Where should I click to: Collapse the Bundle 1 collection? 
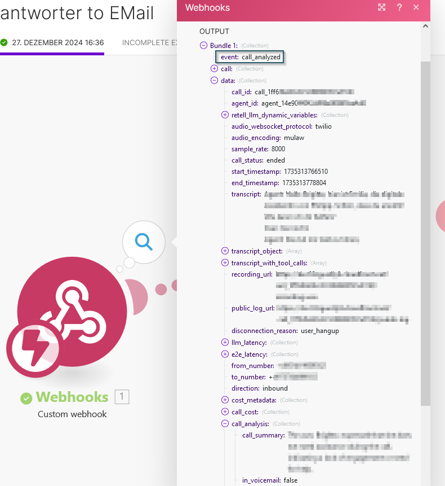(x=203, y=45)
